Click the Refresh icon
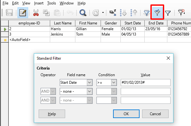 (x=96, y=13)
